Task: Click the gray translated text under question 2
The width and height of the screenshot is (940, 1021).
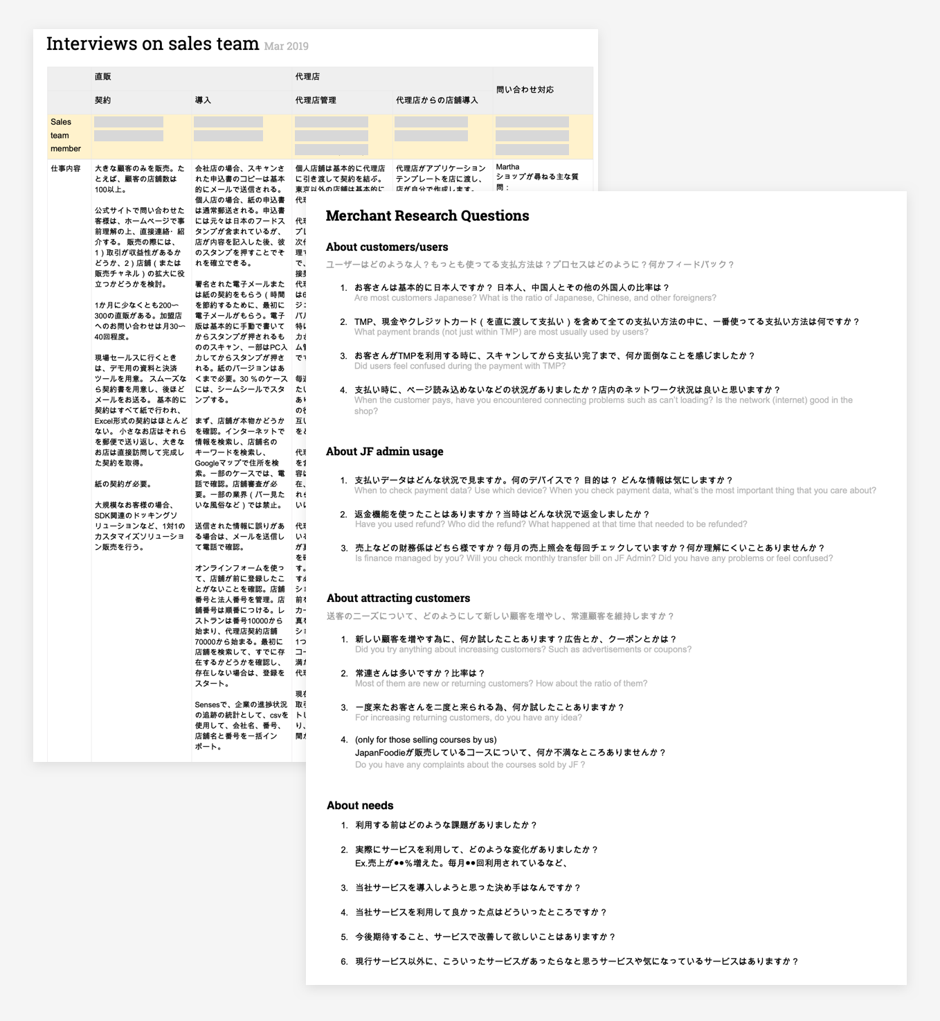Action: [x=500, y=332]
